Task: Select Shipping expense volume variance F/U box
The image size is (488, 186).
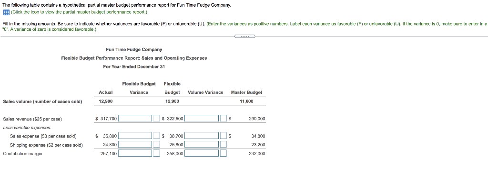Action: (223, 144)
